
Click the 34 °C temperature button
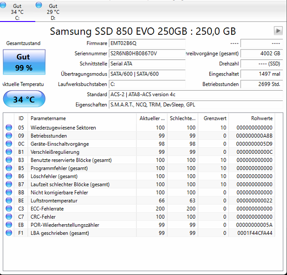click(x=24, y=99)
